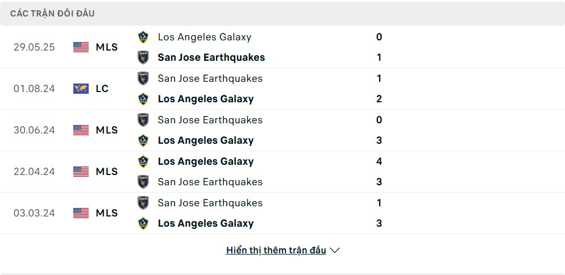Click San Jose crest in 01.08.24 match

click(143, 78)
